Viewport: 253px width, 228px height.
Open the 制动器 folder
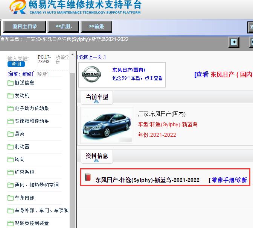[18, 147]
